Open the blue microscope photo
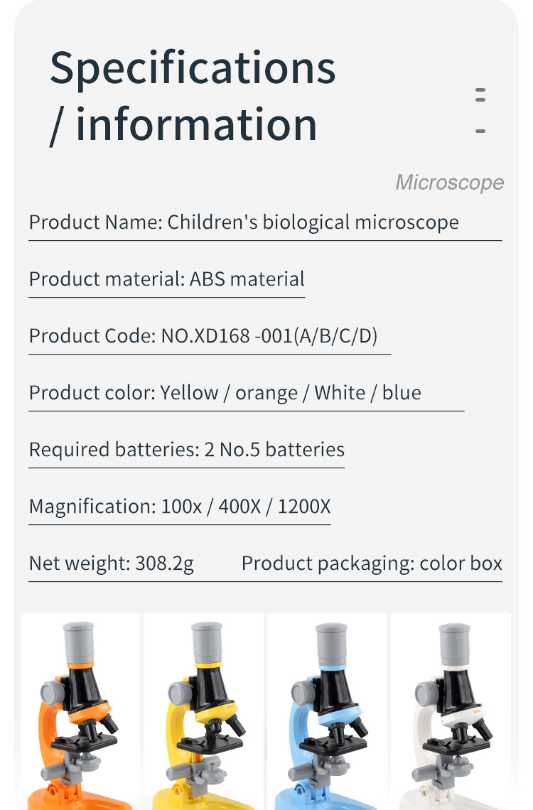 click(328, 711)
